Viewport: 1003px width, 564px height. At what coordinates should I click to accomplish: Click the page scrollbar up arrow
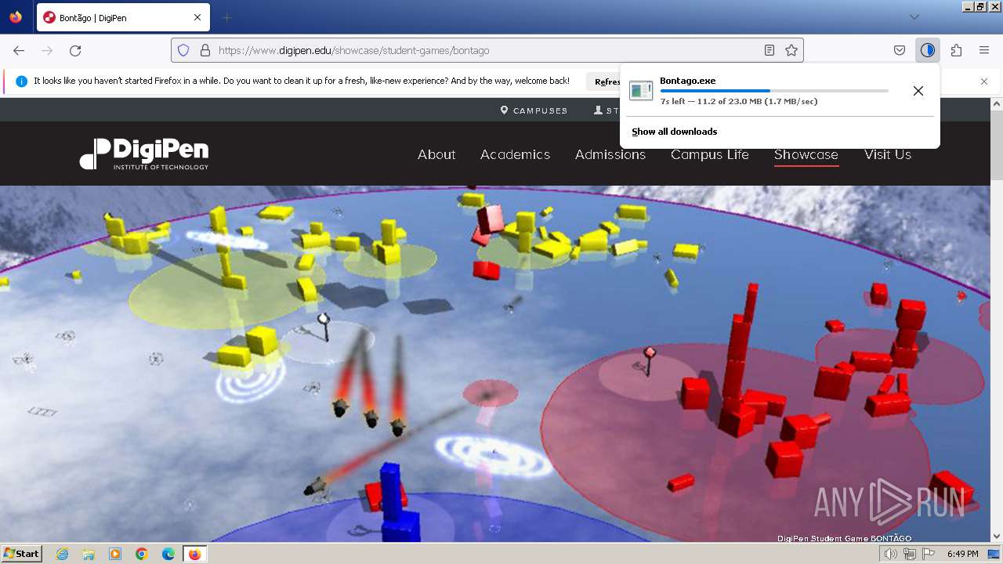(x=997, y=103)
